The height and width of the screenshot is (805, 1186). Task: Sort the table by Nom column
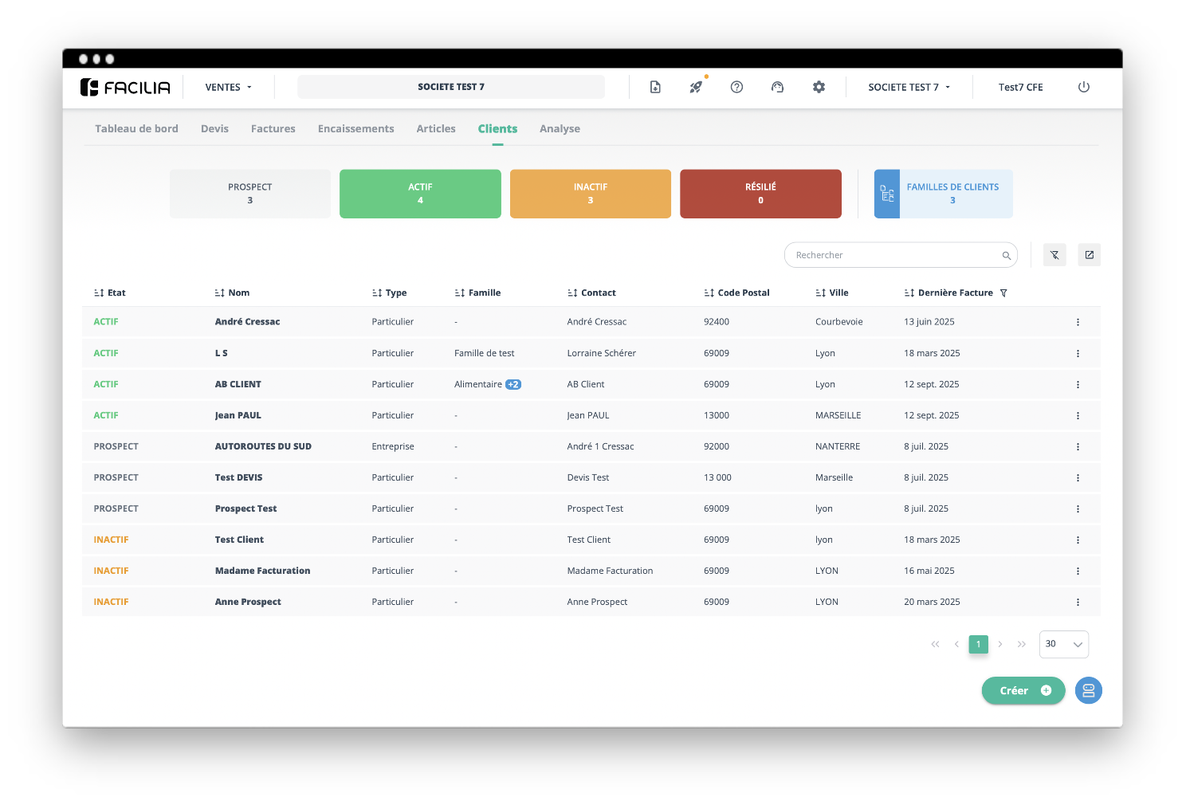click(220, 293)
